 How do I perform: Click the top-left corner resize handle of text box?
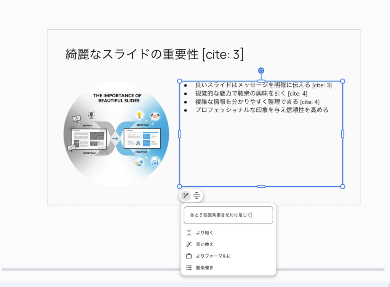179,81
